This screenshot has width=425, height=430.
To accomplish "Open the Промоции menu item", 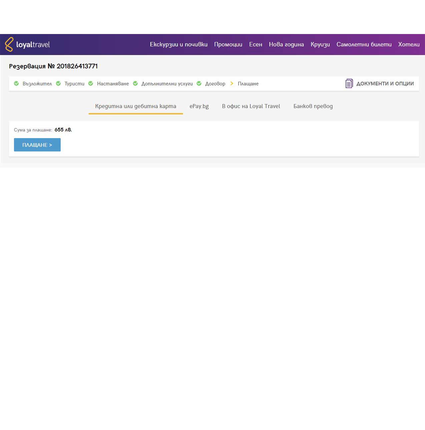I will point(228,44).
